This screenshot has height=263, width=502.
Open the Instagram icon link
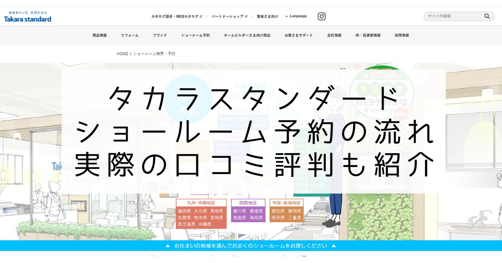321,16
